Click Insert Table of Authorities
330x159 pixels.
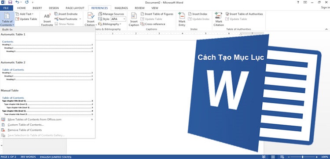click(244, 14)
